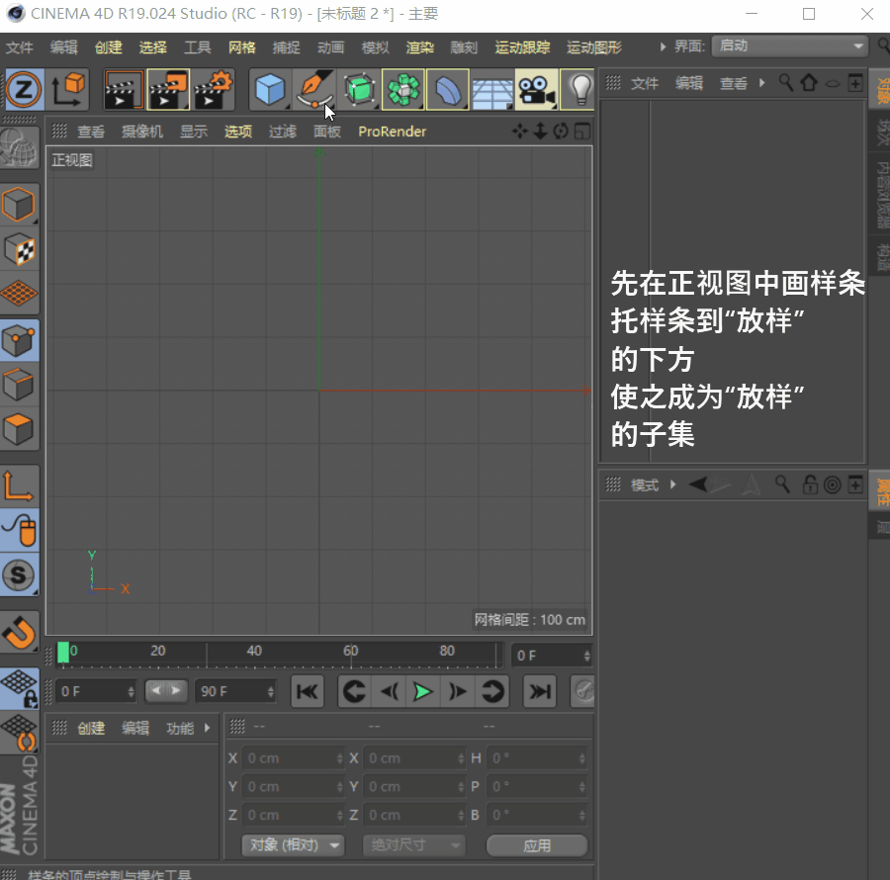Select the spline Pen tool
This screenshot has width=890, height=880.
click(314, 90)
